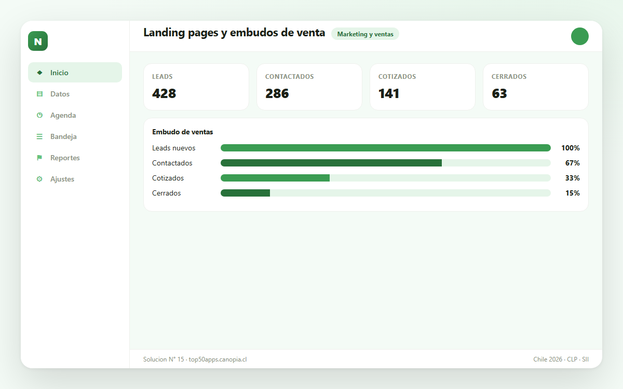The height and width of the screenshot is (389, 623).
Task: Go to Inicio in the sidebar
Action: [75, 73]
